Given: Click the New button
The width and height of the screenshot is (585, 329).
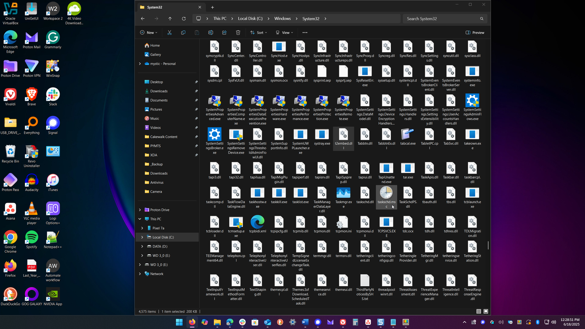Looking at the screenshot, I should (x=149, y=32).
